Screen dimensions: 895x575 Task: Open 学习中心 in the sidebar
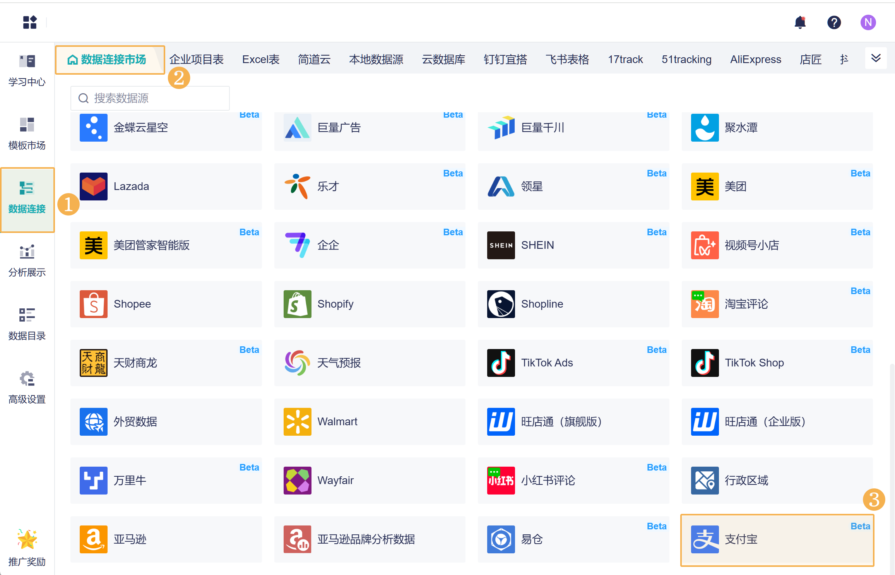coord(27,70)
